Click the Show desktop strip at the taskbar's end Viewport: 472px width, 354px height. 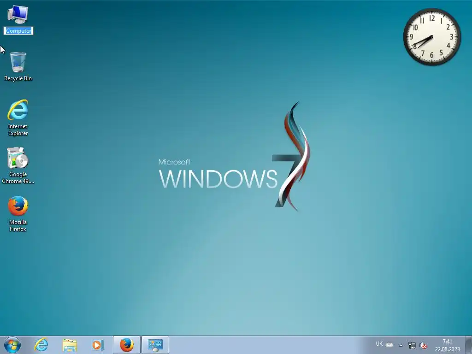tap(468, 345)
